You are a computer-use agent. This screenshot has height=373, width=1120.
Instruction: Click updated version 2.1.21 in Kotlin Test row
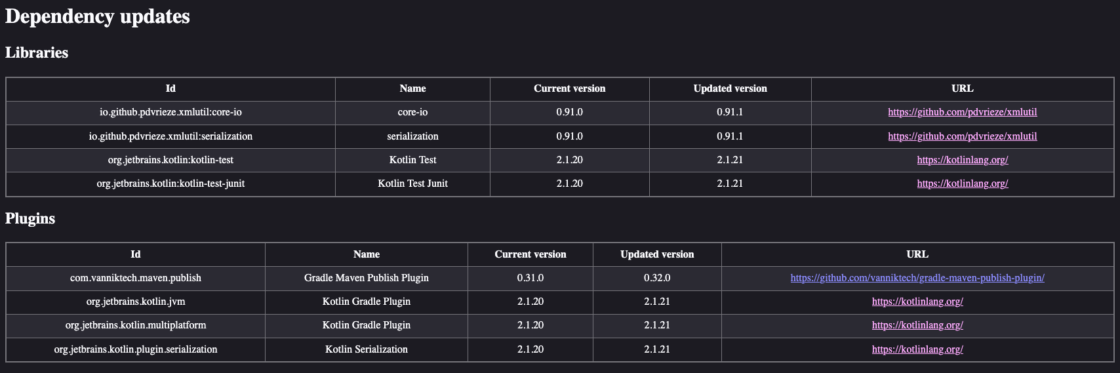pyautogui.click(x=730, y=160)
